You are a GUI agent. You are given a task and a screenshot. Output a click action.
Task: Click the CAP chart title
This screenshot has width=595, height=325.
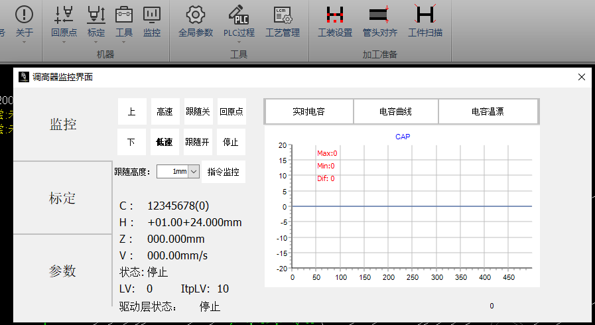pos(403,137)
